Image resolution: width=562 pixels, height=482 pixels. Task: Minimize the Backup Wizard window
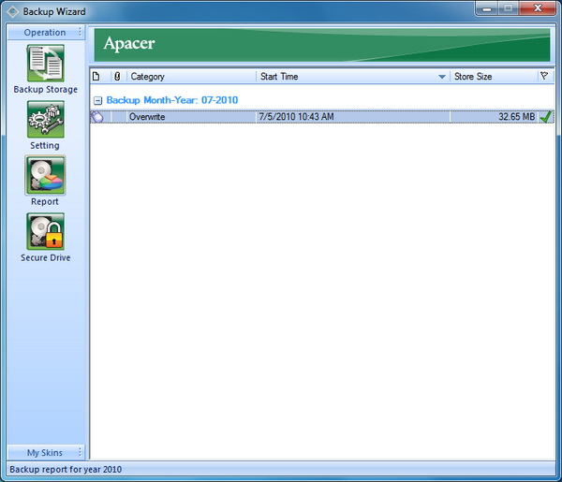pos(487,8)
